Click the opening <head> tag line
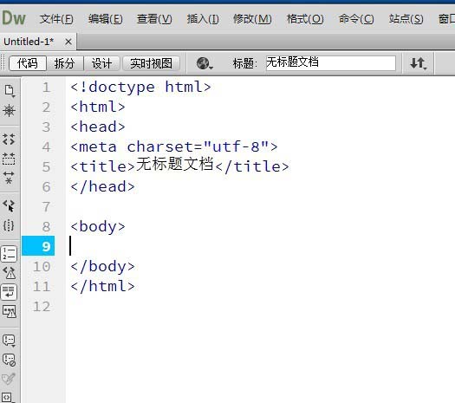The height and width of the screenshot is (403, 455). point(98,127)
